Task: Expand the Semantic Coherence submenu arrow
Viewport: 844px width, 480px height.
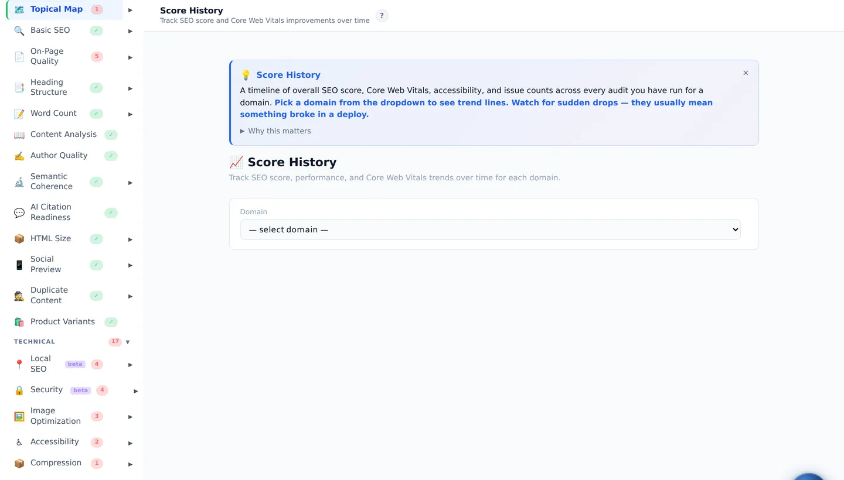Action: [x=130, y=183]
